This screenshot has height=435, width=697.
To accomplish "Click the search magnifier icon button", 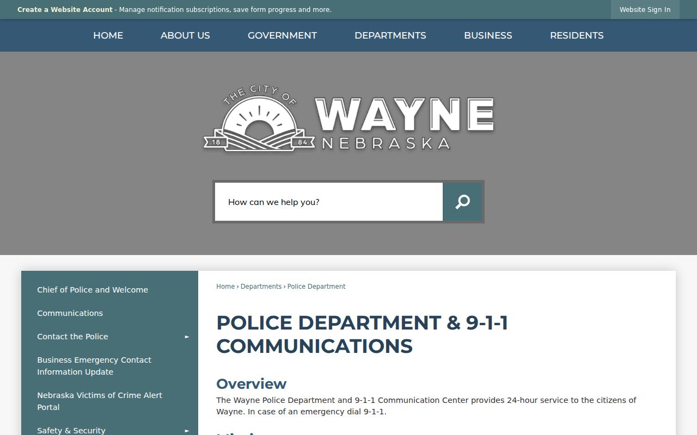I will coord(462,202).
